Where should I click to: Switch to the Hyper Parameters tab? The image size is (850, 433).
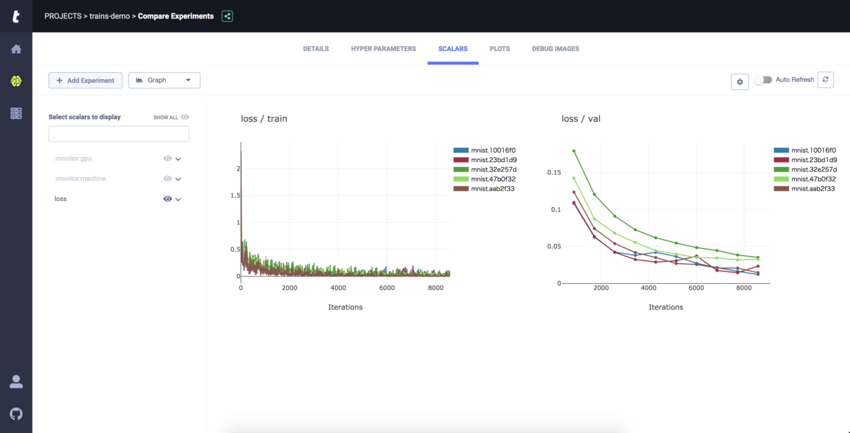[x=383, y=49]
